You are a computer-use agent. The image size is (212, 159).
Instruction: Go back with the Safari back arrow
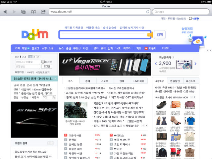coord(5,12)
